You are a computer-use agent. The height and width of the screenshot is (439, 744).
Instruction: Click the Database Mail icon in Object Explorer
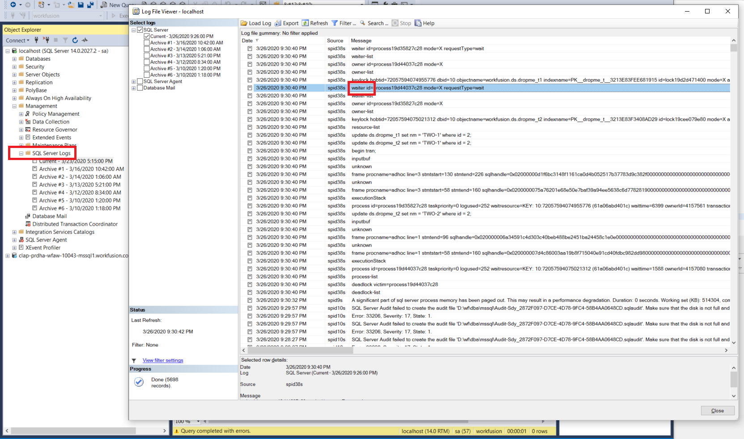click(x=28, y=216)
